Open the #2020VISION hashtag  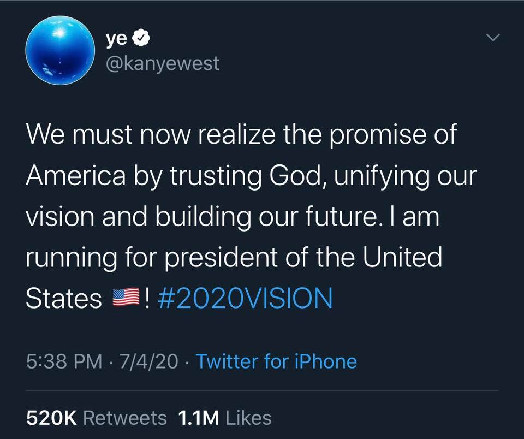[x=245, y=298]
